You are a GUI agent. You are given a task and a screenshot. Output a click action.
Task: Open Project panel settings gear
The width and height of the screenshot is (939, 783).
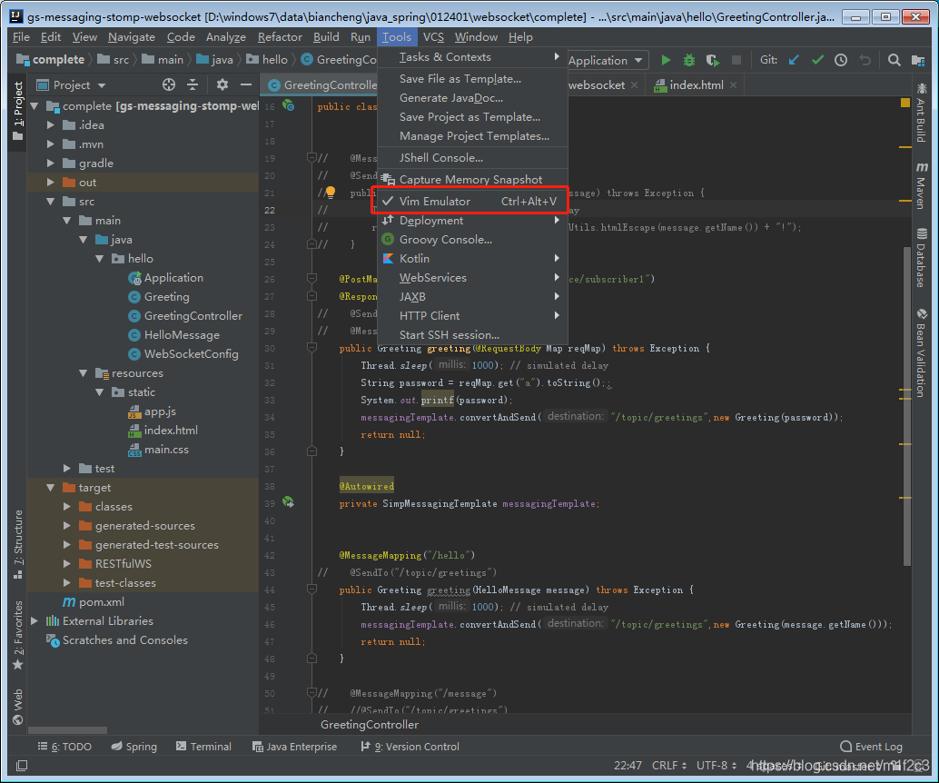click(x=222, y=85)
